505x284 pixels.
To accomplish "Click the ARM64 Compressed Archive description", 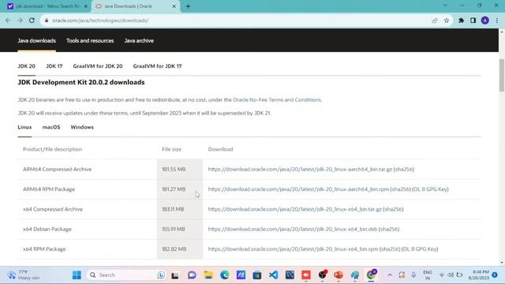I will coord(57,169).
